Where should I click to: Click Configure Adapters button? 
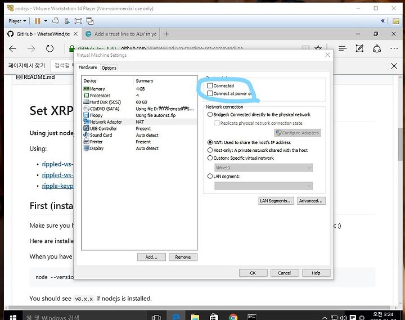pyautogui.click(x=298, y=133)
